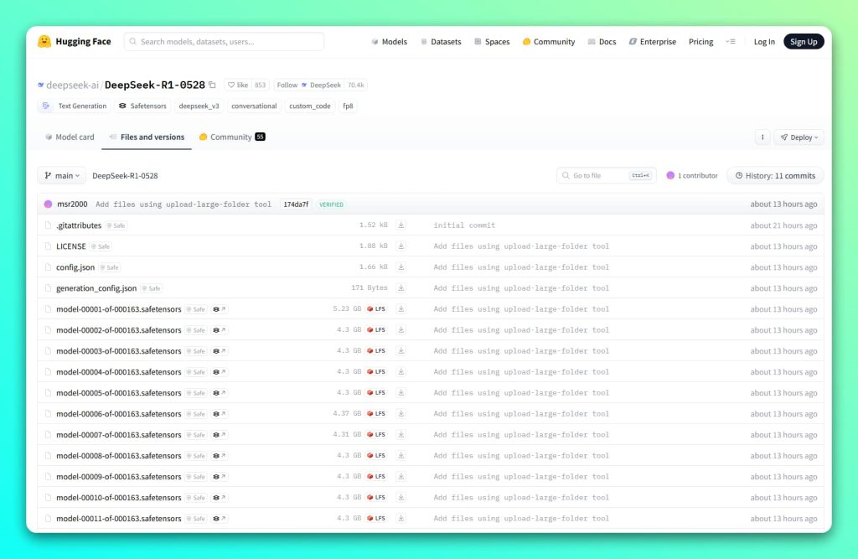Click LFS badge on model-00002 row

click(x=376, y=330)
